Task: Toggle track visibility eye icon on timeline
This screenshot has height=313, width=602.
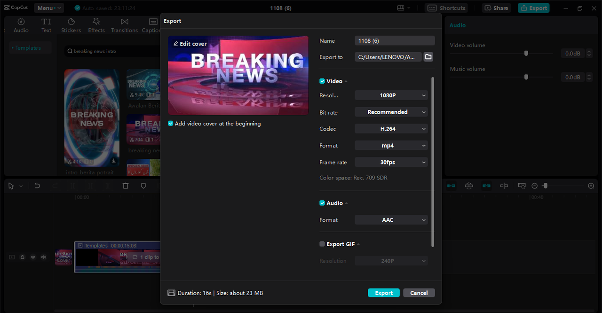Action: pyautogui.click(x=33, y=257)
